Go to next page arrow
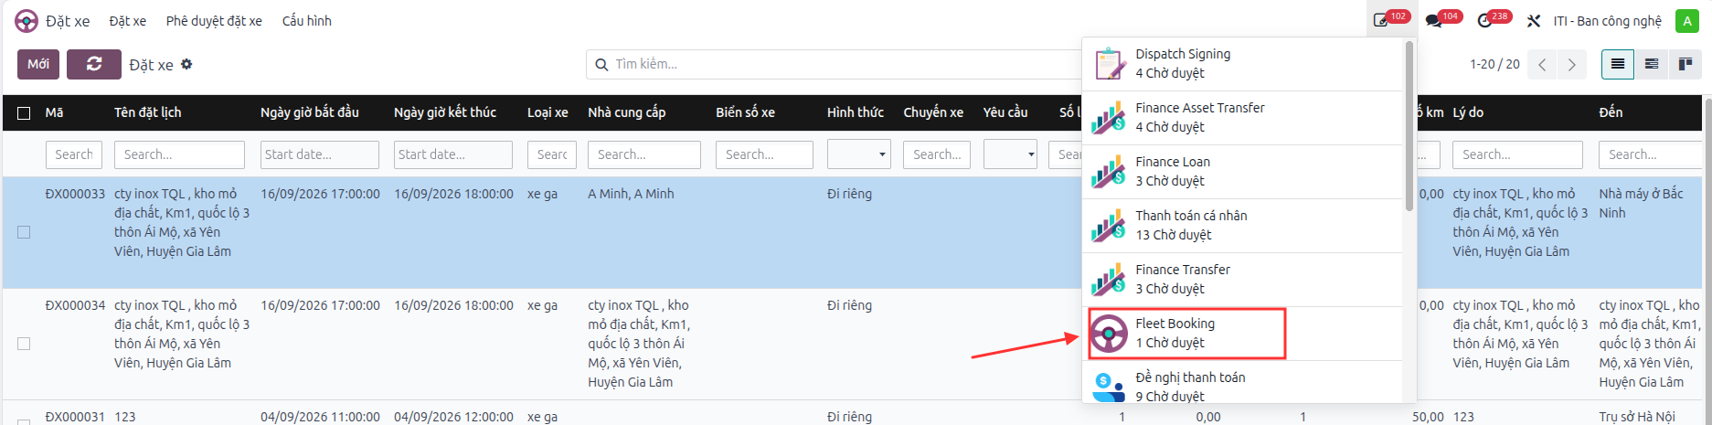The width and height of the screenshot is (1712, 425). (x=1571, y=64)
